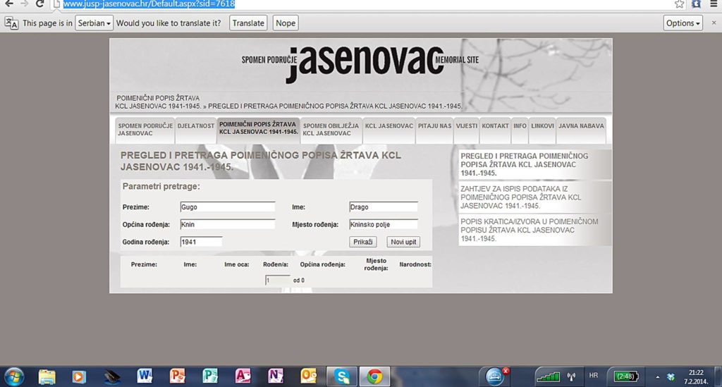
Task: Click the Dropbox tray icon
Action: pos(671,377)
